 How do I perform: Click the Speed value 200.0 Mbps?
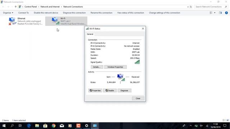coord(135,58)
